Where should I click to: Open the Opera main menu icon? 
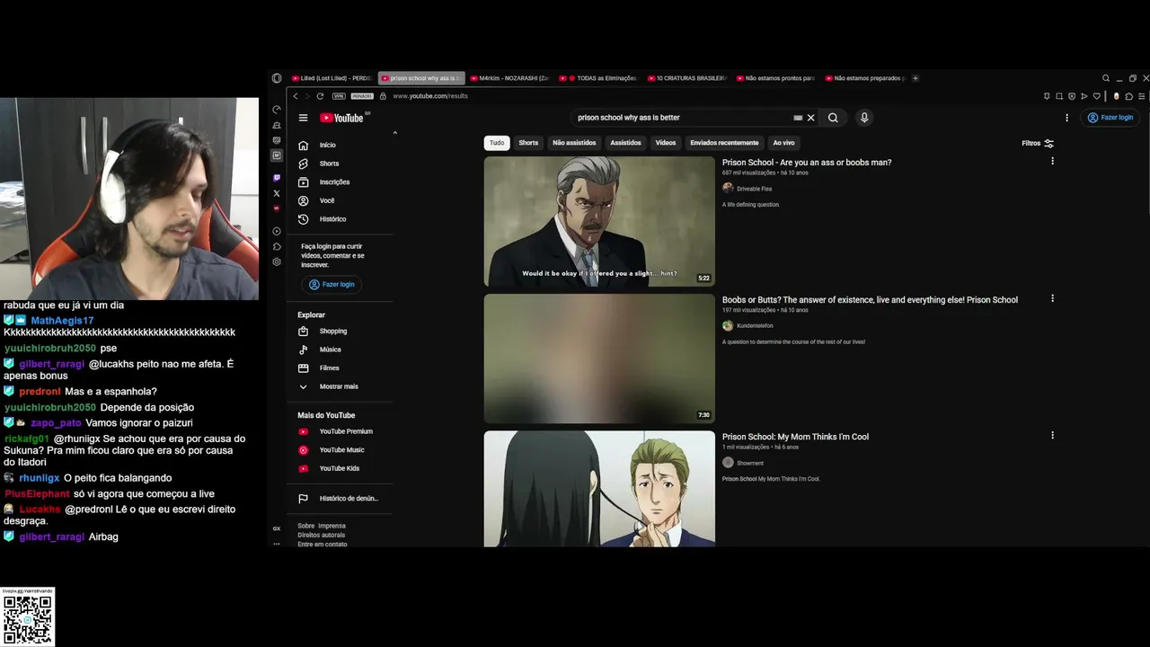(x=277, y=78)
